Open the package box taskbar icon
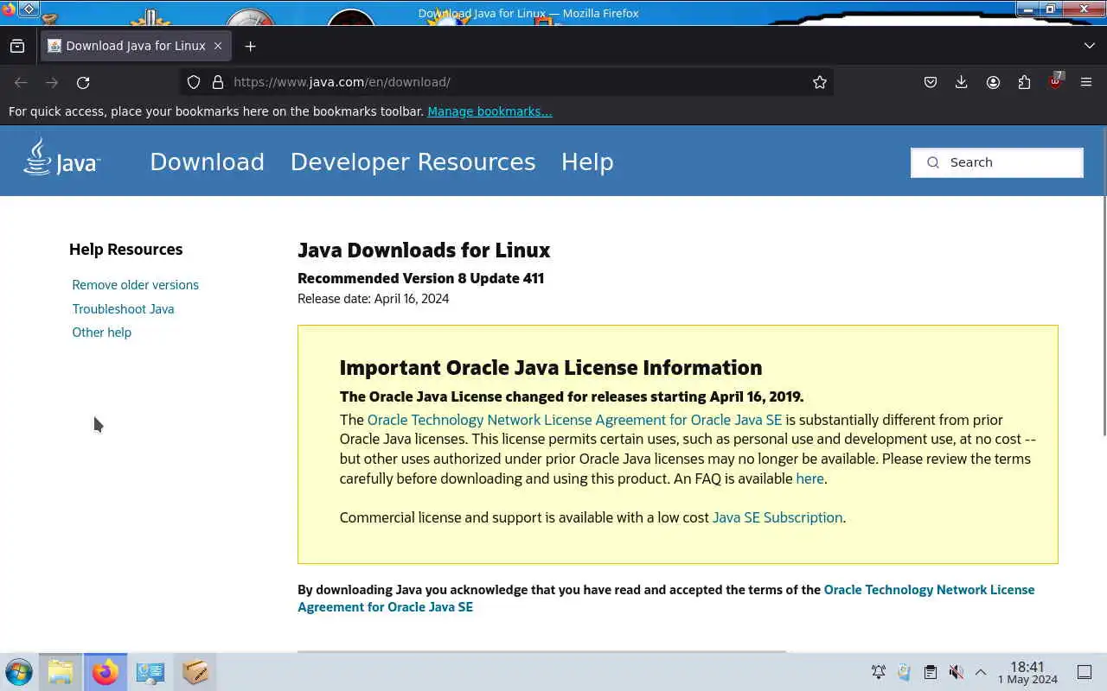 (195, 672)
